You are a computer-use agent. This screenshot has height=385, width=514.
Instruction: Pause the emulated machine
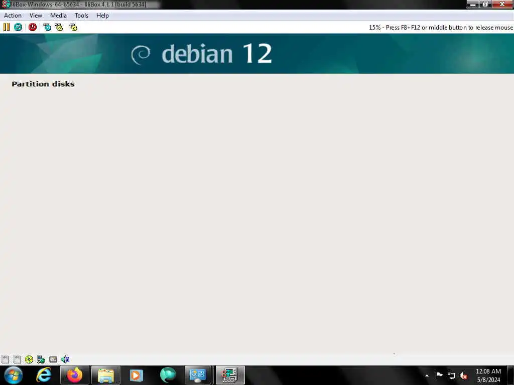pyautogui.click(x=7, y=27)
